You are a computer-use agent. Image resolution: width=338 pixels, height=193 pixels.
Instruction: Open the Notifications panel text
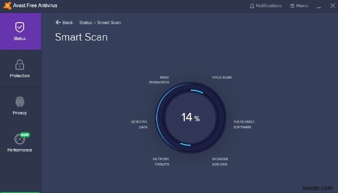coord(268,6)
